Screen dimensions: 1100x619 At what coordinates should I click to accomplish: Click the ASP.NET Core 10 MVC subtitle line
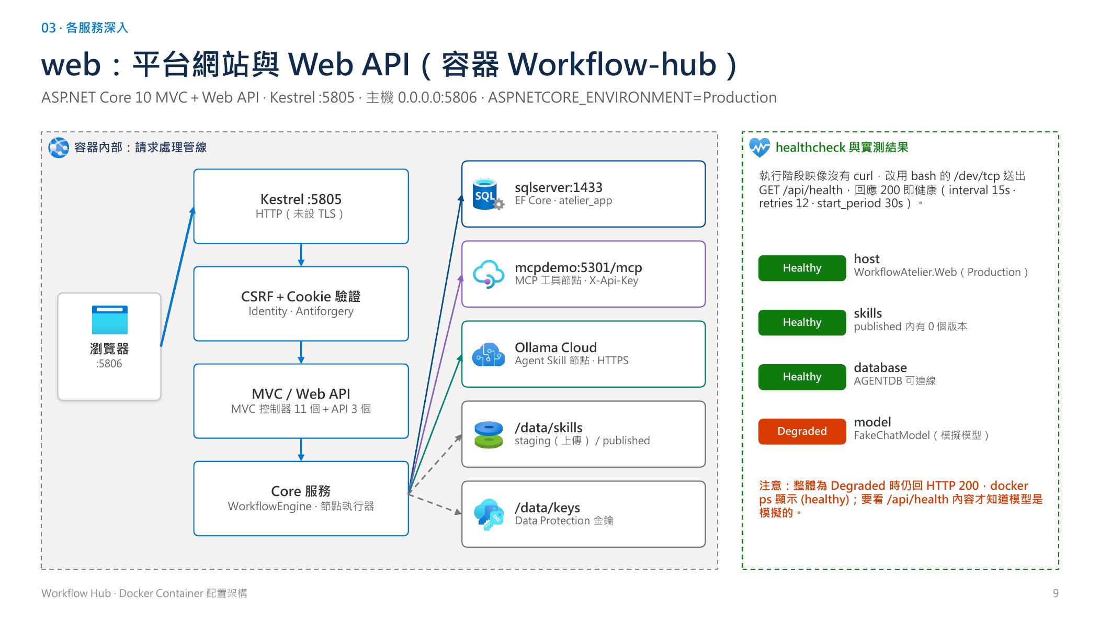(409, 98)
